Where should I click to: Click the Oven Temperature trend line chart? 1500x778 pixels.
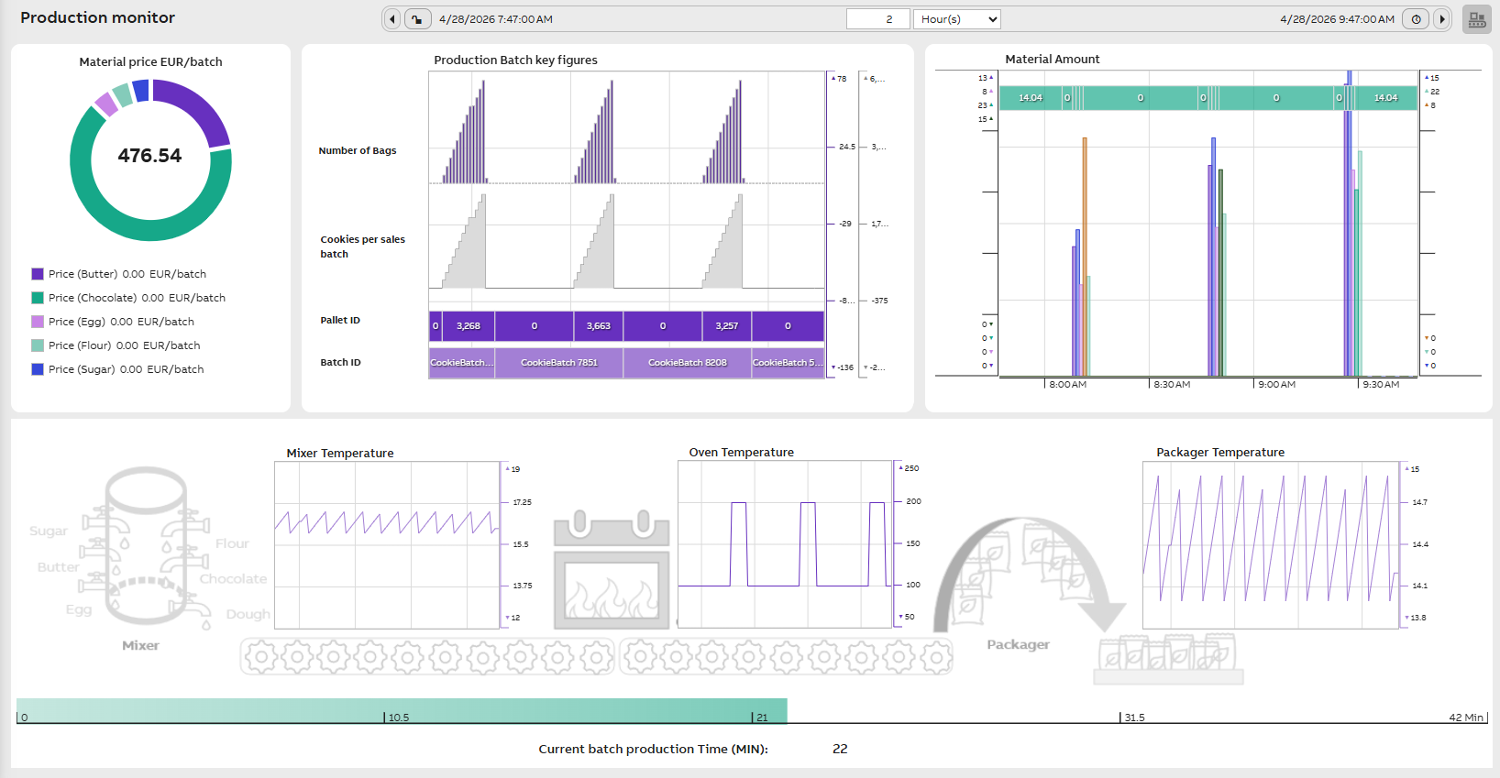pyautogui.click(x=785, y=544)
